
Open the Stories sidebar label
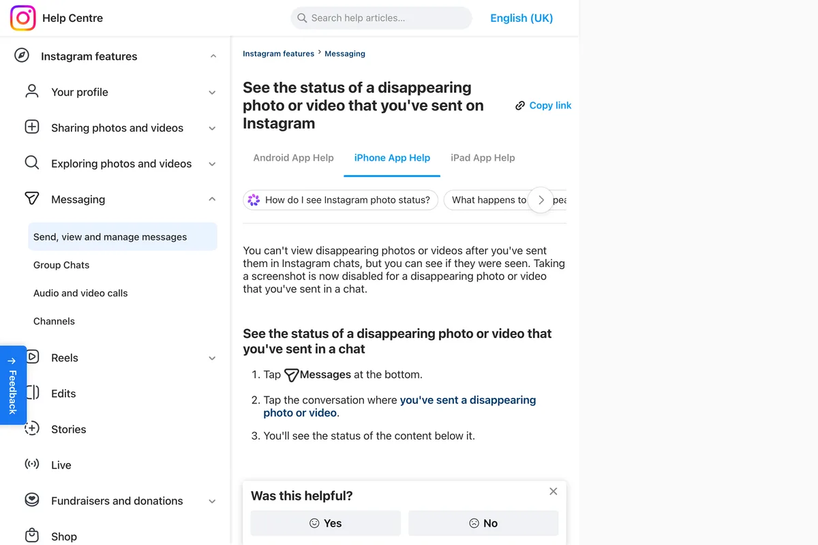pos(69,429)
